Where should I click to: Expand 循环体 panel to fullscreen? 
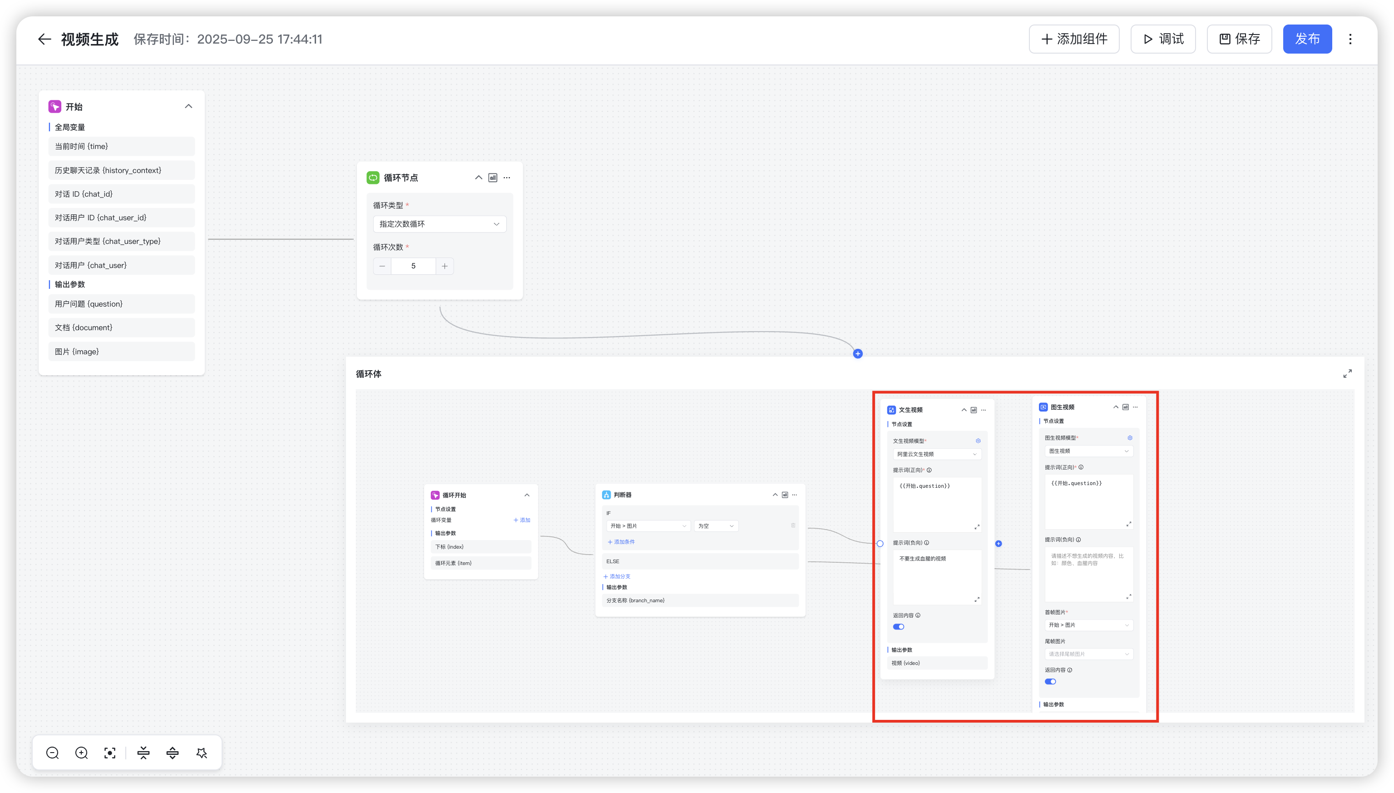pyautogui.click(x=1347, y=374)
